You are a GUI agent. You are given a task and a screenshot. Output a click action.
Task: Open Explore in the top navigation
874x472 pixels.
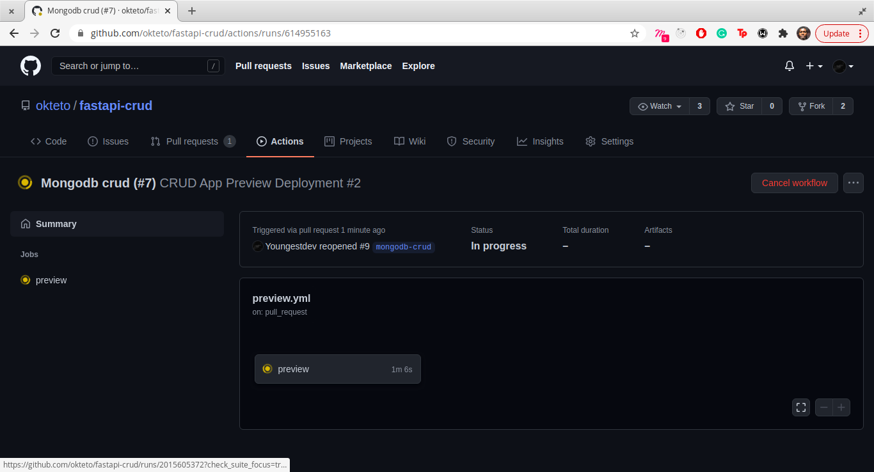(x=418, y=66)
